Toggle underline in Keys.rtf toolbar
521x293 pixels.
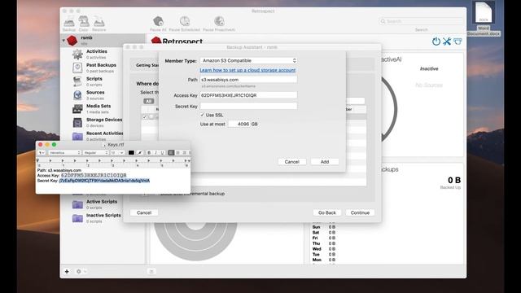[162, 152]
